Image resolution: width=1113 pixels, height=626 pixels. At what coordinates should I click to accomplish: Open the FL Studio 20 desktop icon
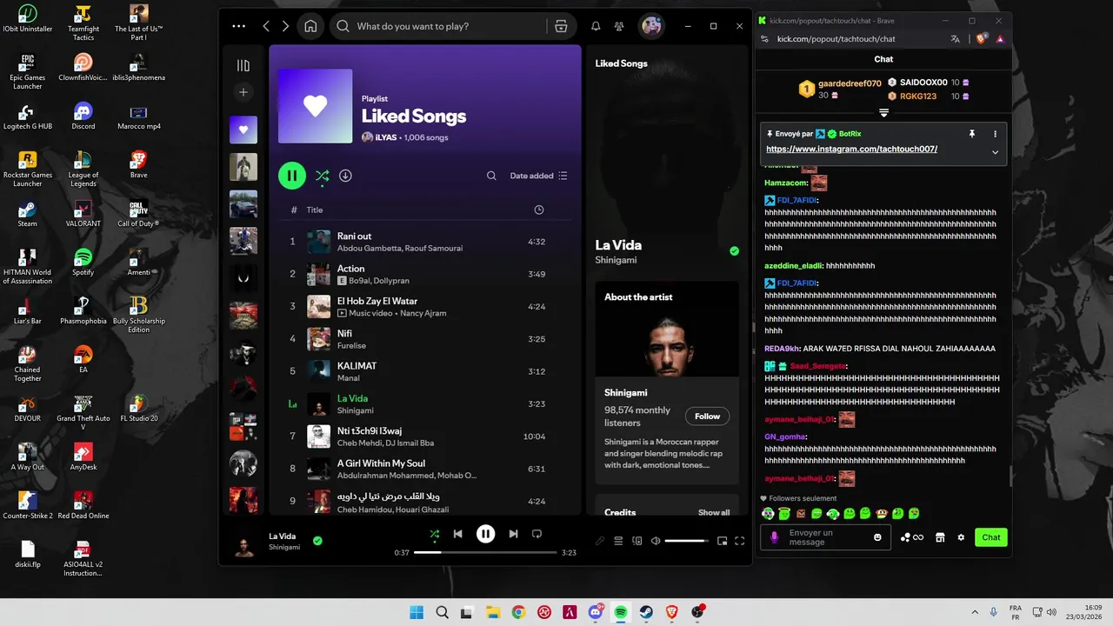pyautogui.click(x=139, y=407)
